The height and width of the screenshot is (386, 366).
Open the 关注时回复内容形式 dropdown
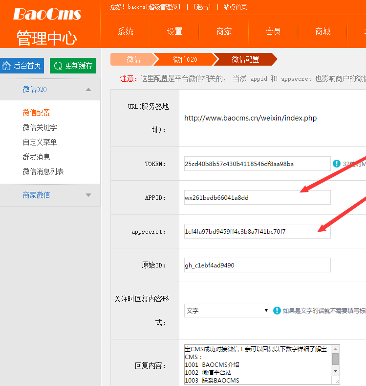pyautogui.click(x=227, y=311)
